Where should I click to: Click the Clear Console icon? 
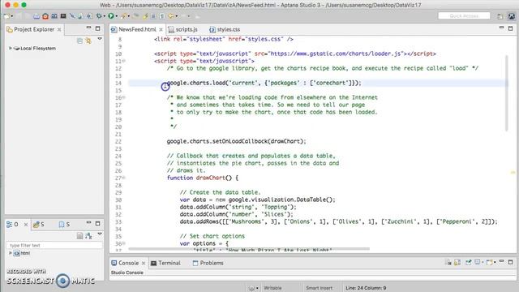pos(448,263)
